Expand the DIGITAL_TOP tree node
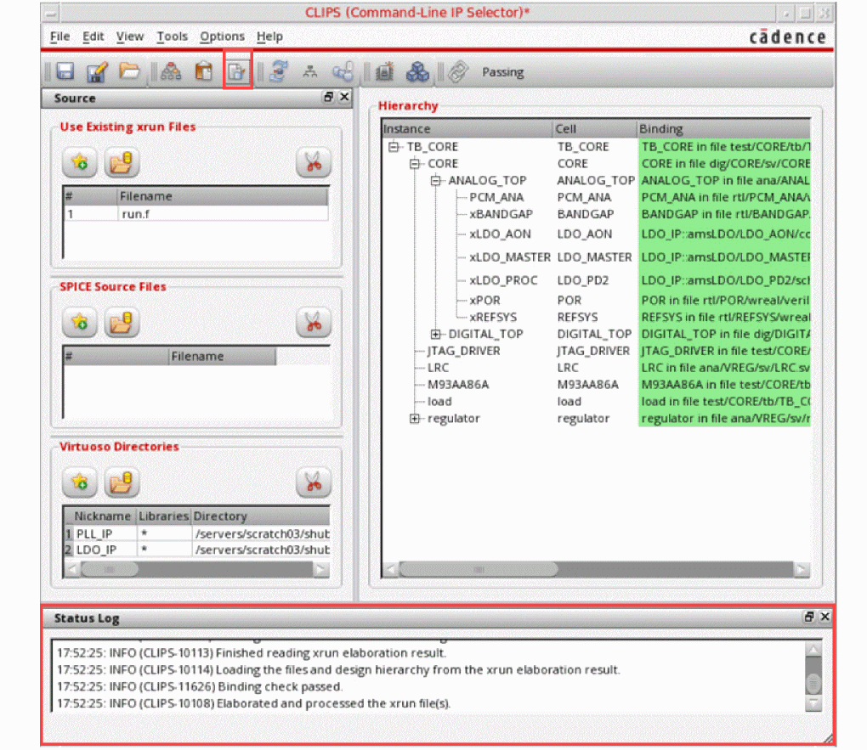 [436, 334]
